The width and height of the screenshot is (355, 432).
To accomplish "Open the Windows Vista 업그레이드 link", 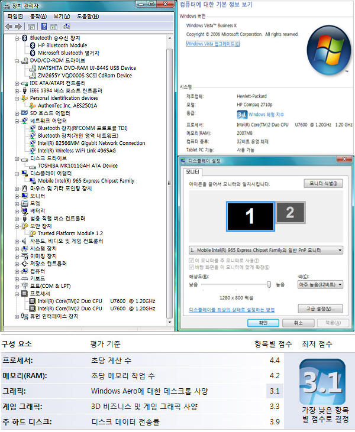I will click(x=213, y=44).
